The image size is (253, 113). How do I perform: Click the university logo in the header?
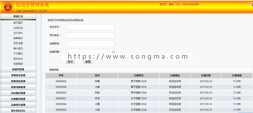click(x=8, y=7)
